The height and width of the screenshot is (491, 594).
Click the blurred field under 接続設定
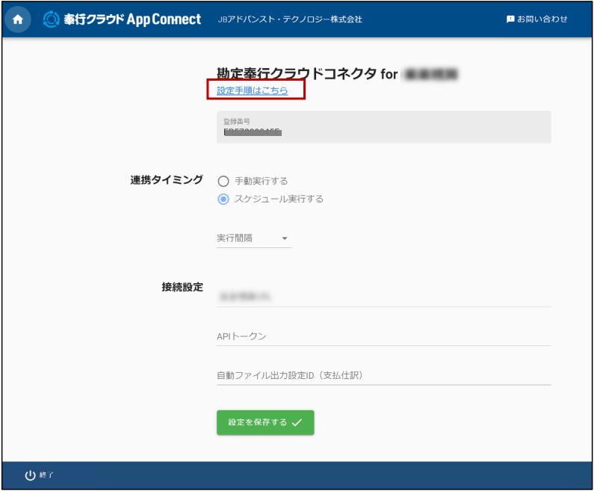[384, 297]
